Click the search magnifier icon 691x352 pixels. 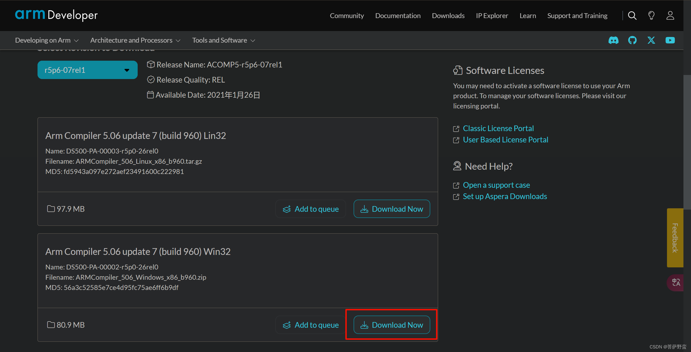[x=632, y=16]
